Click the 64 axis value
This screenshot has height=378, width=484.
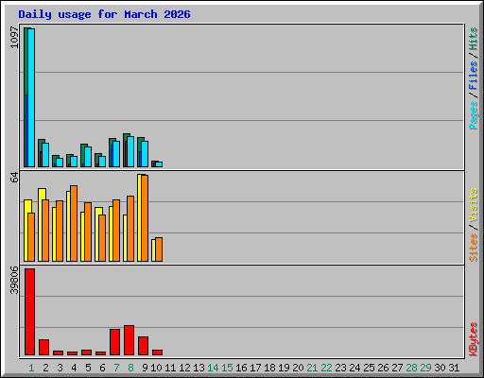[14, 178]
